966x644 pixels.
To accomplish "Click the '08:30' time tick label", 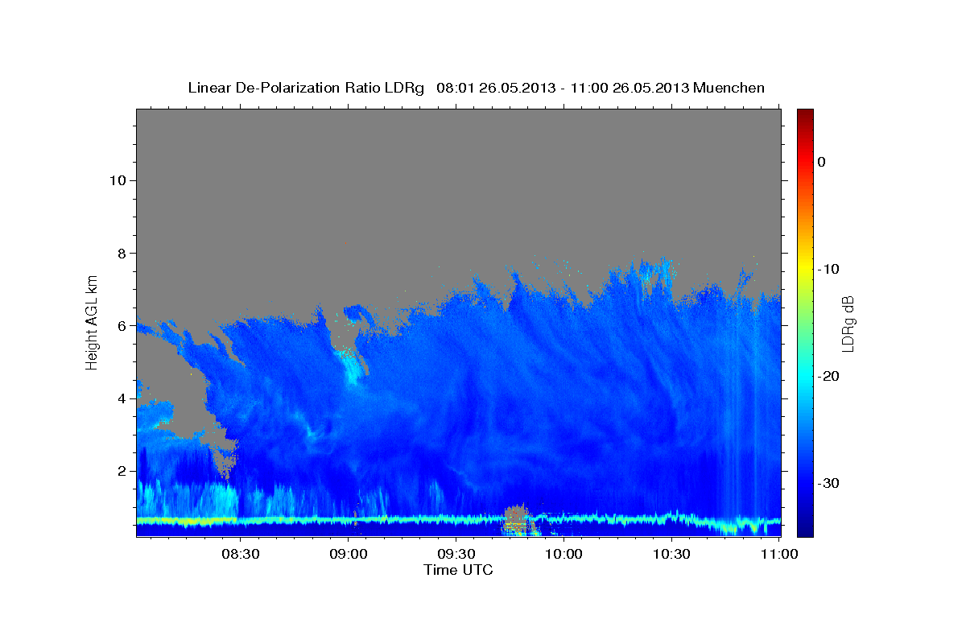I will [x=240, y=554].
